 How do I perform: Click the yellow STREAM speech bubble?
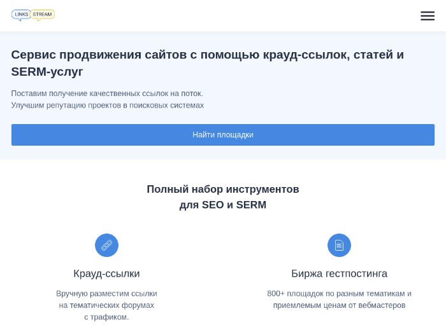(x=43, y=15)
